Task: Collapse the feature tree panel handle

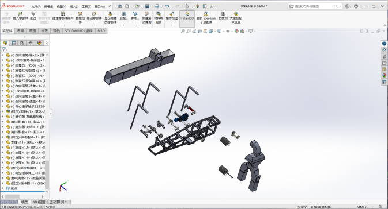Action: [x=51, y=114]
